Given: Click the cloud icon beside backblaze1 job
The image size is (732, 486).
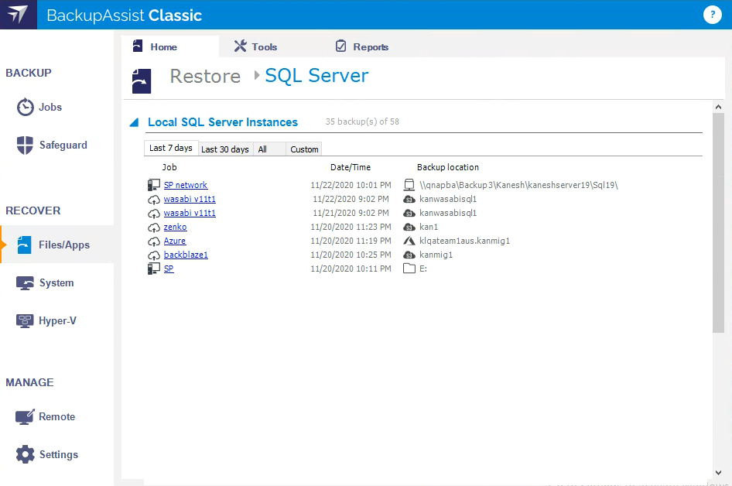Looking at the screenshot, I should pos(153,256).
